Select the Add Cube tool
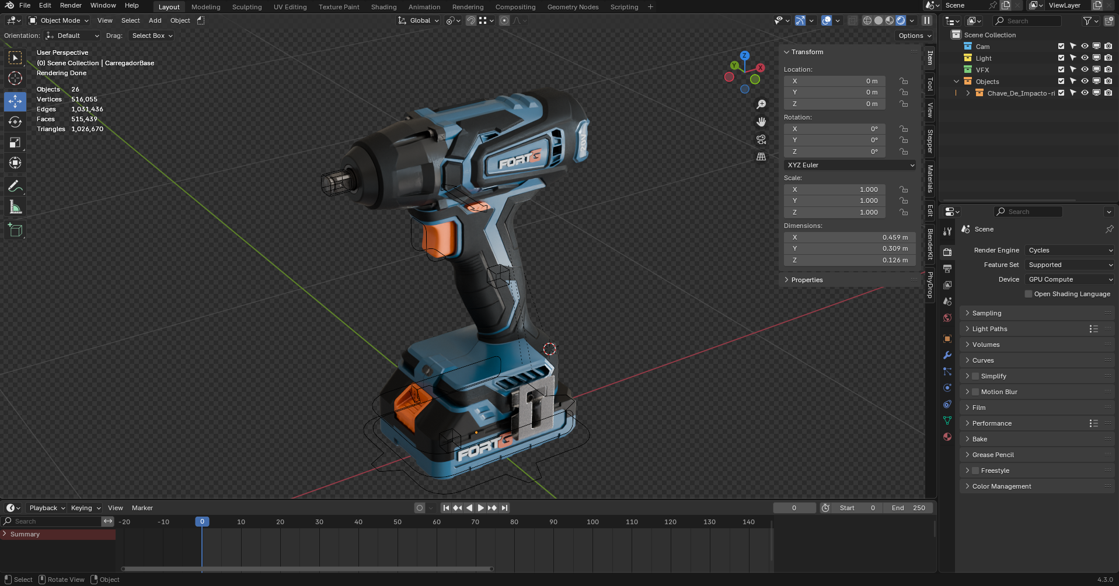The height and width of the screenshot is (586, 1119). coord(15,230)
